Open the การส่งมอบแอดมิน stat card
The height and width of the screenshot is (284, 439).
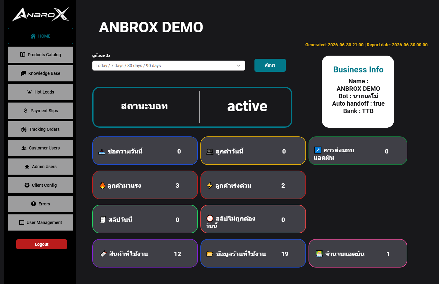358,151
